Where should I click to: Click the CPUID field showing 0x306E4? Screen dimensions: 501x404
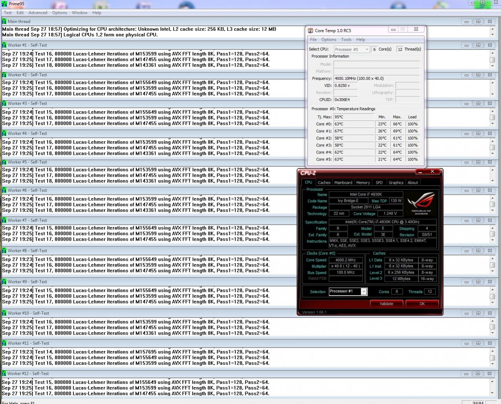click(345, 100)
